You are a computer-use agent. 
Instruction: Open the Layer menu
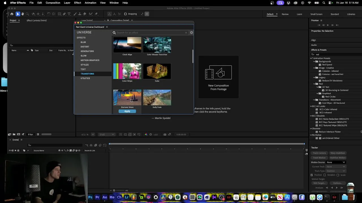[67, 3]
